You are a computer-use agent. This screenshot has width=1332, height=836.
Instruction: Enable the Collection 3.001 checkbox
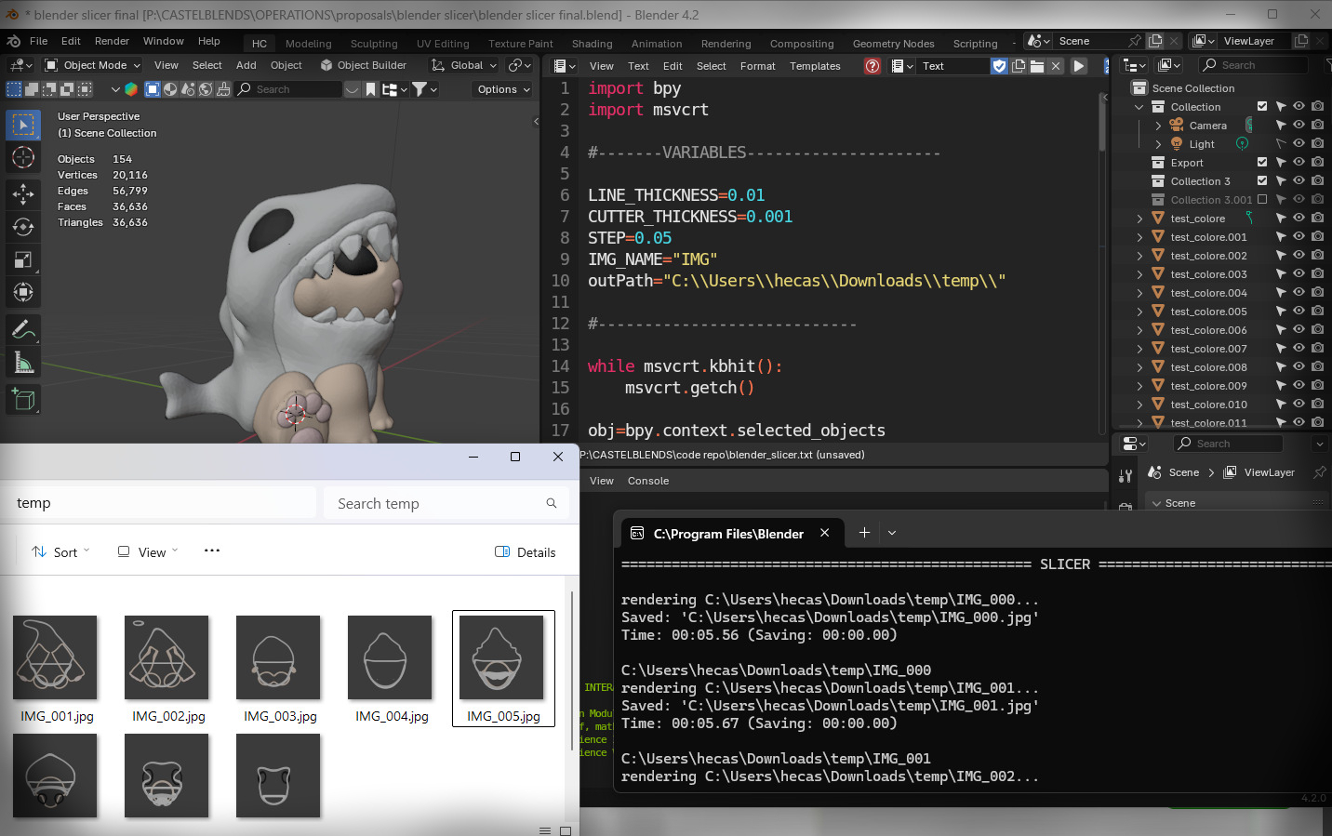1262,200
